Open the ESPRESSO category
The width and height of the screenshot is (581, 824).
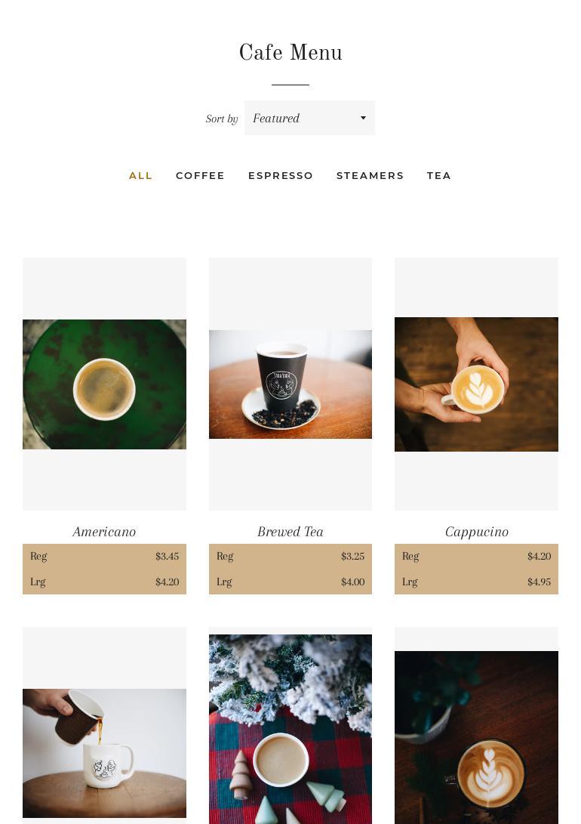[x=280, y=175]
